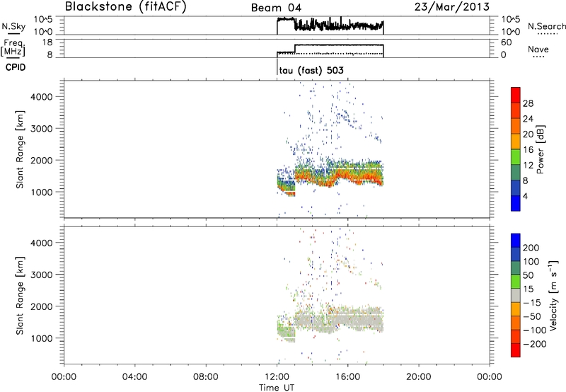Click the noise sky trace in top panel
The height and width of the screenshot is (392, 566).
tap(330, 25)
